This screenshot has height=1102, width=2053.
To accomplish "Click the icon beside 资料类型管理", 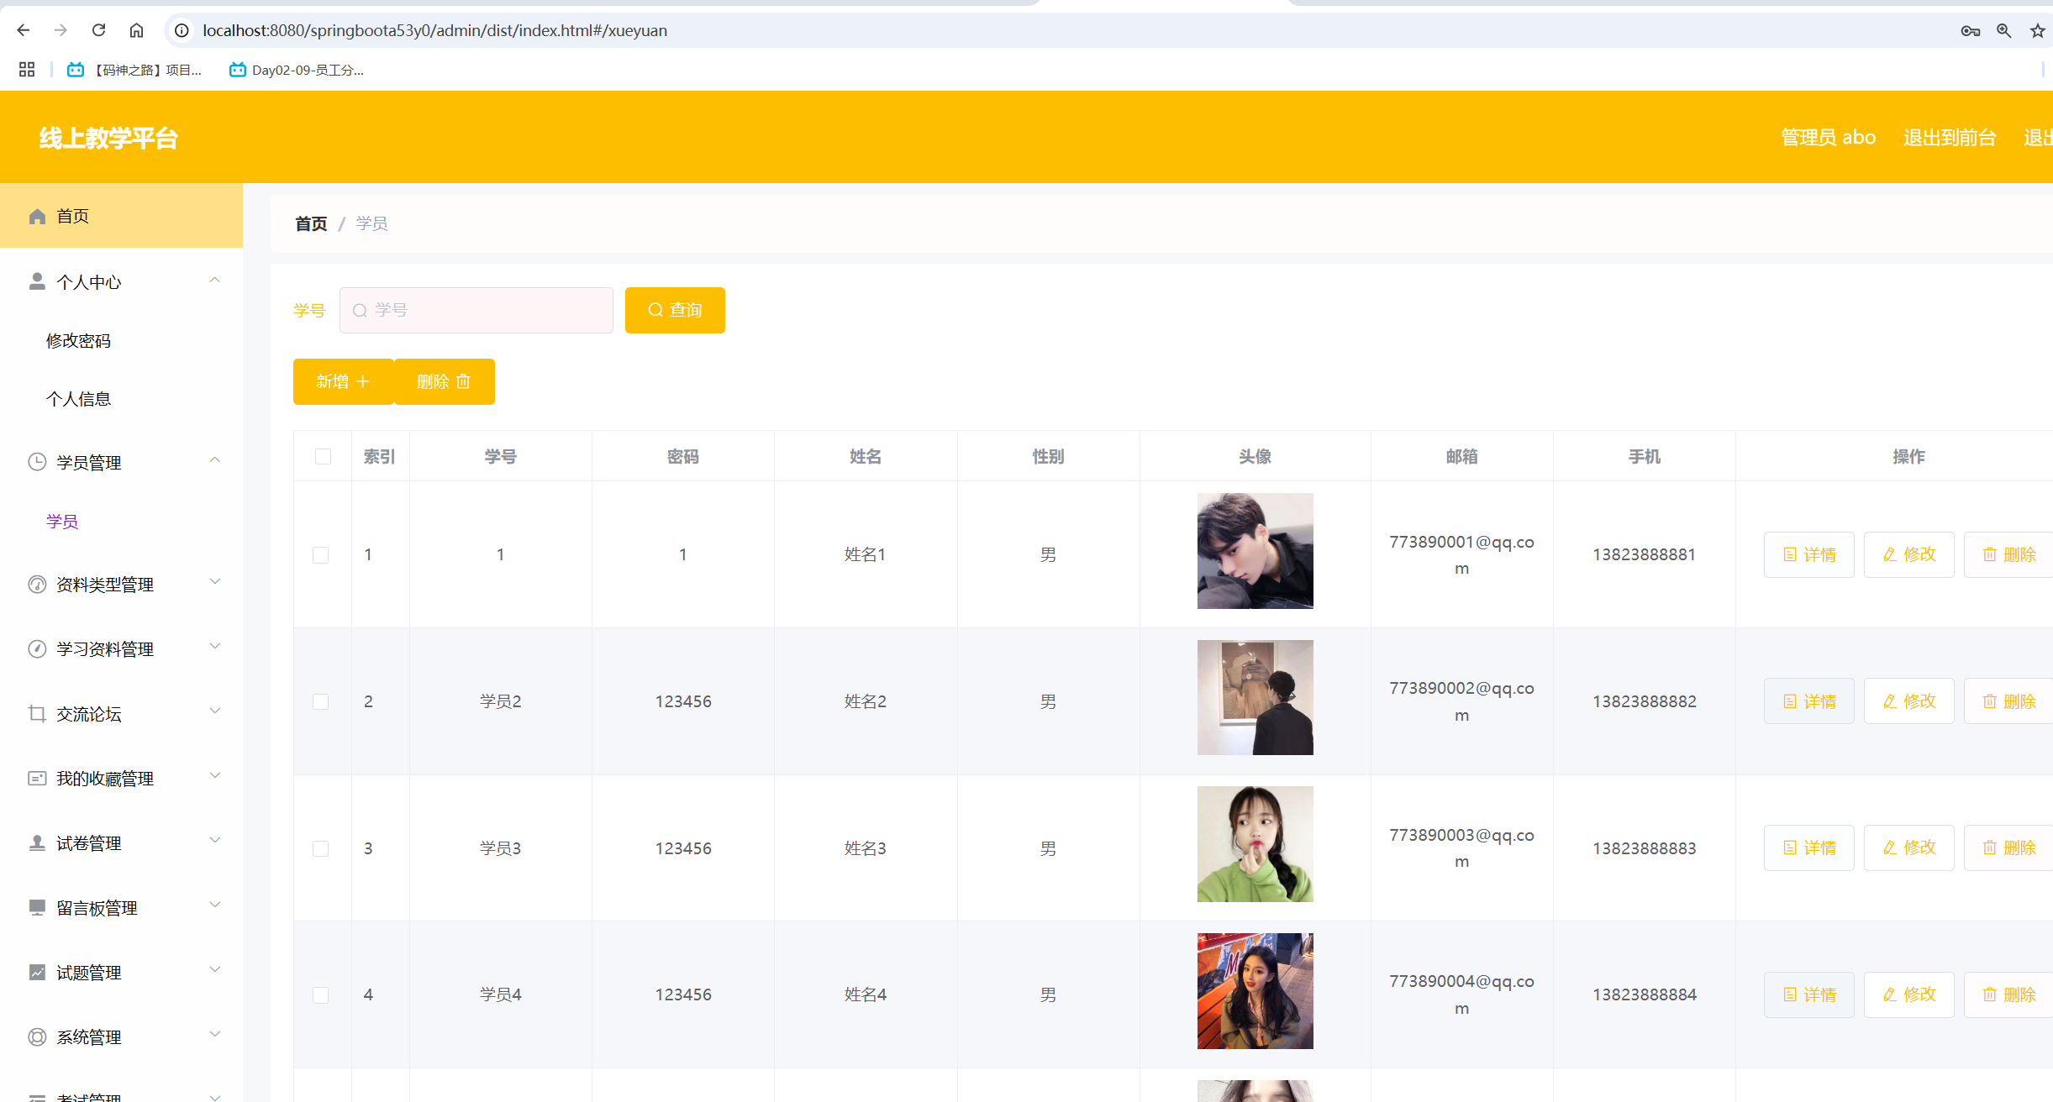I will click(37, 585).
